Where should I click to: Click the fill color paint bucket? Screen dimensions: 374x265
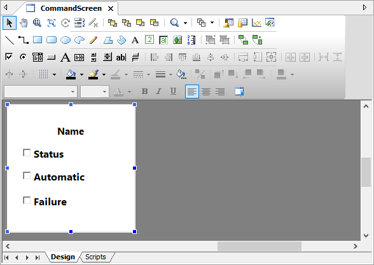[71, 74]
